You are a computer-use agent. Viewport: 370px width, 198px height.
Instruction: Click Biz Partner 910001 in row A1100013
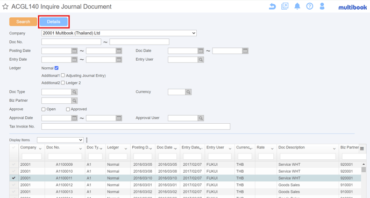pos(346,192)
